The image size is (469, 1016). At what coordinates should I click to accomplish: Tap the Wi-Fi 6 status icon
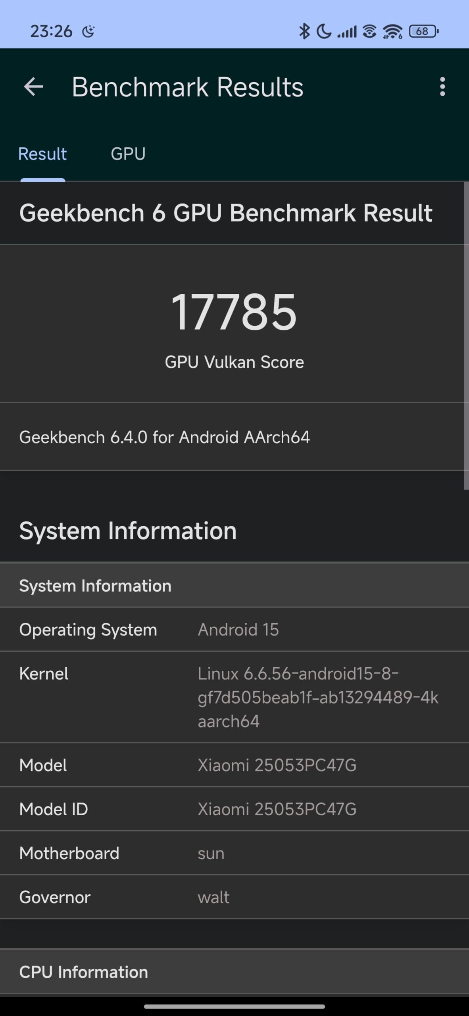point(392,31)
